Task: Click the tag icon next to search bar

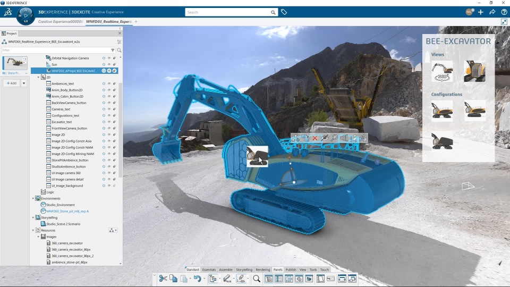Action: [284, 12]
